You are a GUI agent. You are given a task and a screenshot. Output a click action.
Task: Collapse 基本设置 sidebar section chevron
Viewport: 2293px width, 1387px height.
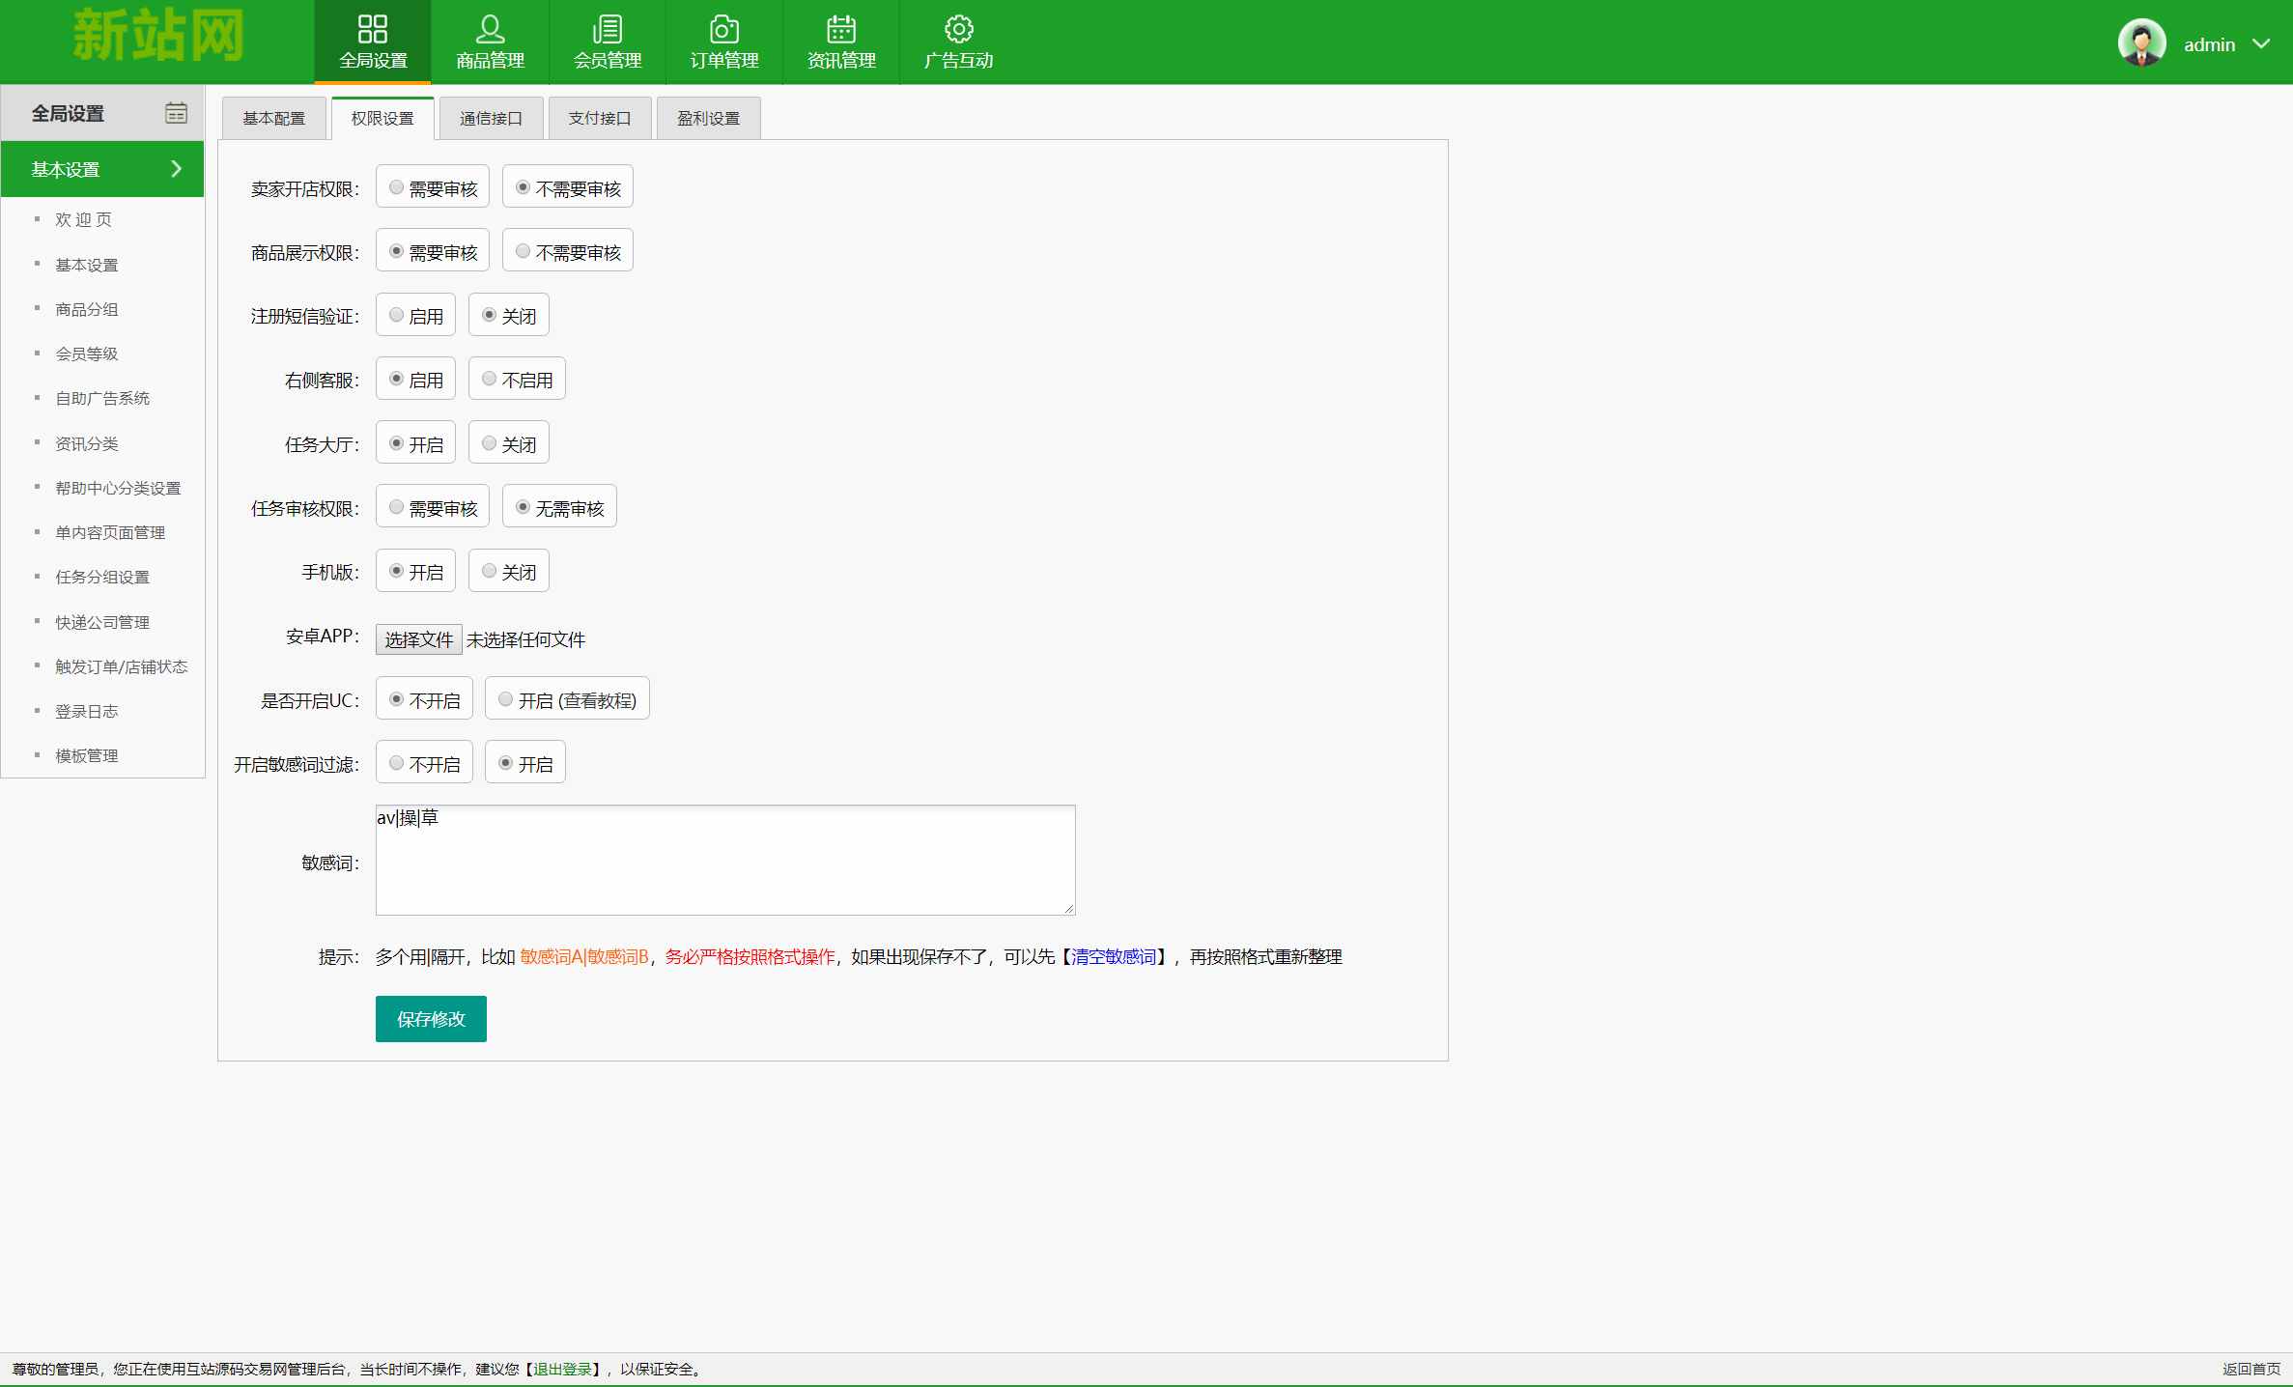coord(176,169)
